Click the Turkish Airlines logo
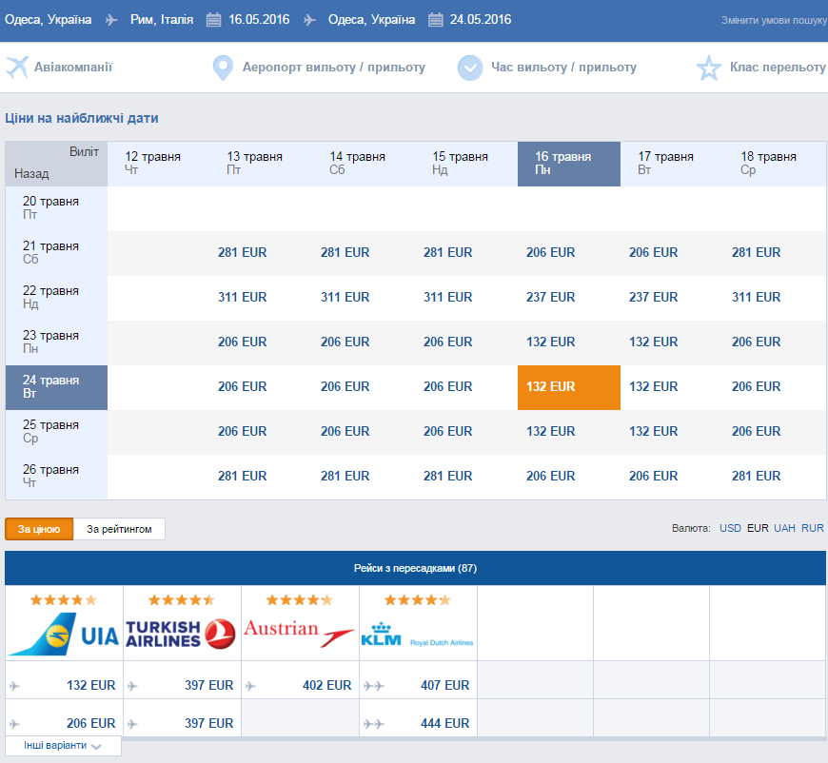 point(181,635)
